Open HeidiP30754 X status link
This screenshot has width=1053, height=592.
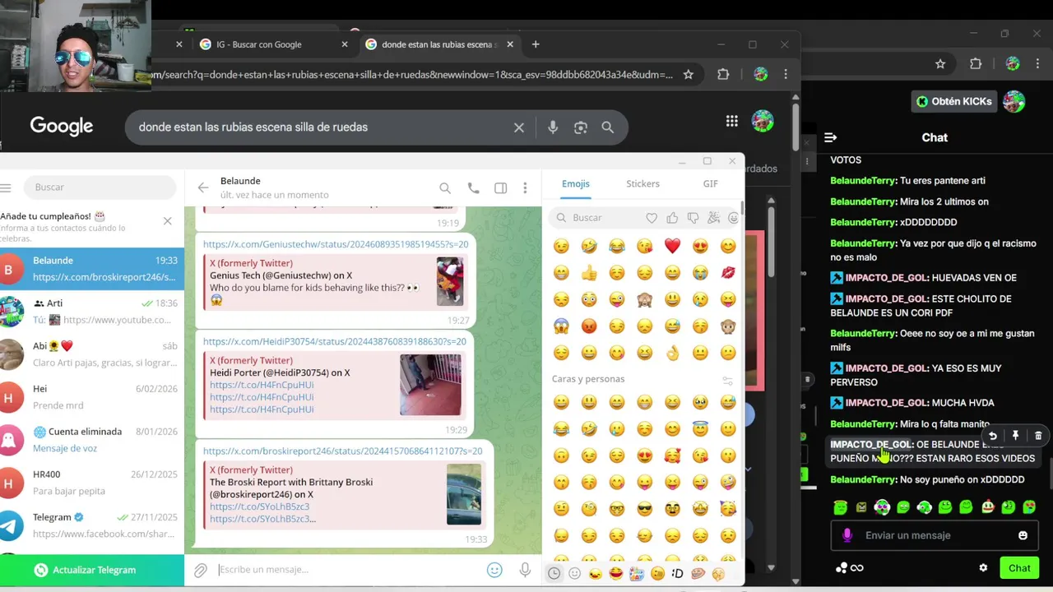click(335, 341)
